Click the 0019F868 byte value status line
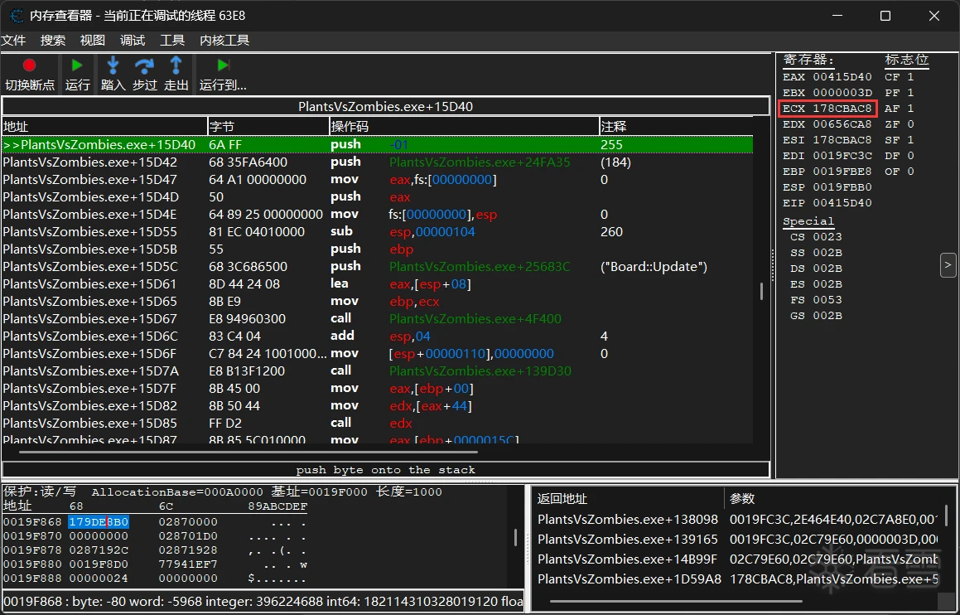The image size is (960, 615). click(263, 602)
